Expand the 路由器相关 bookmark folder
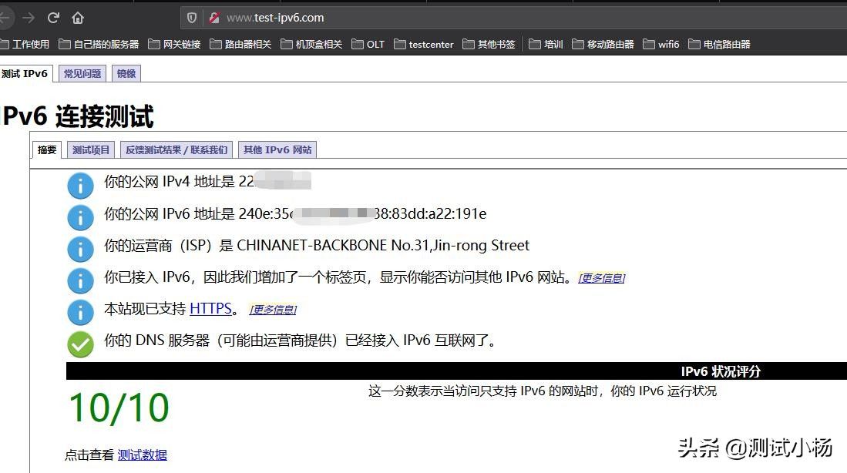Viewport: 847px width, 473px height. click(x=240, y=45)
